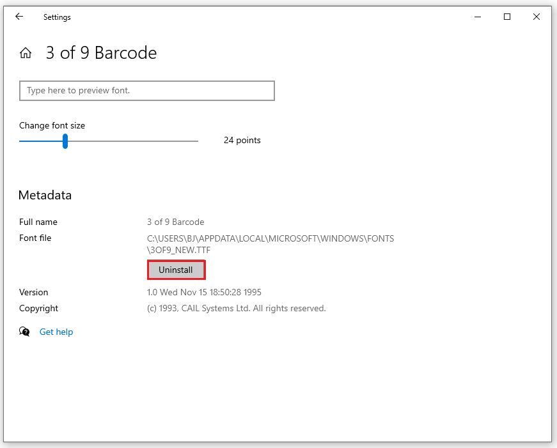
Task: Click the 'Settings' window title text
Action: [x=57, y=17]
